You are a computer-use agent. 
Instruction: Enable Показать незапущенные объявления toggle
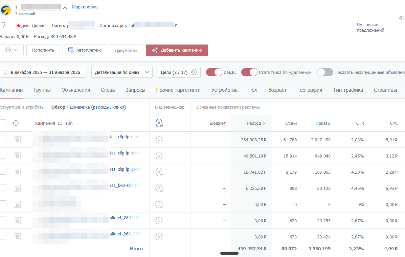[x=325, y=72]
